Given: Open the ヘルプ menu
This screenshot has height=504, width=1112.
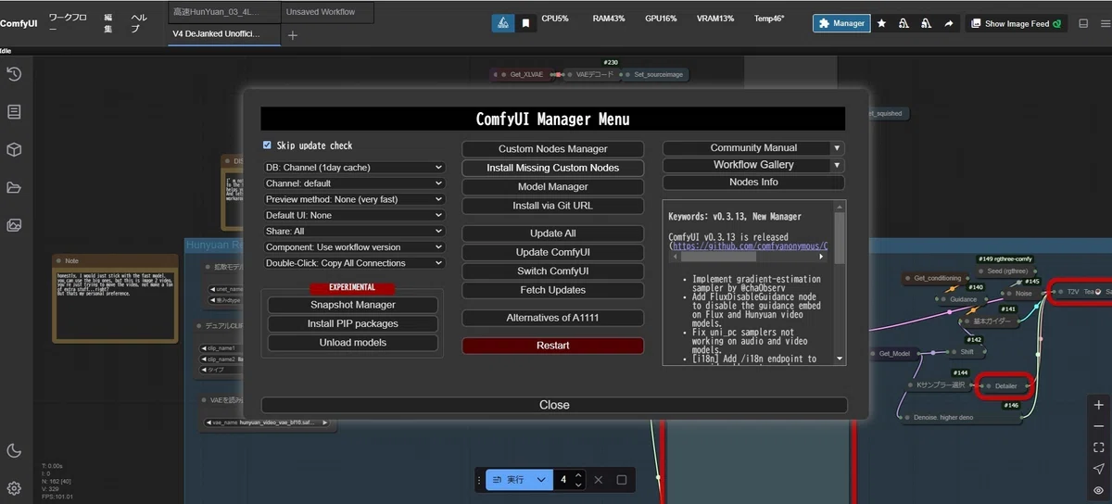Looking at the screenshot, I should pos(139,23).
